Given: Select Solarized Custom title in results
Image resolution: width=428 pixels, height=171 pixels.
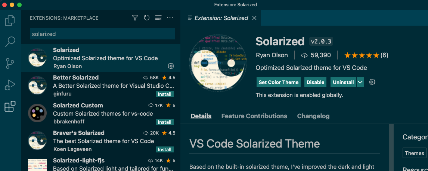Looking at the screenshot, I should coord(78,106).
